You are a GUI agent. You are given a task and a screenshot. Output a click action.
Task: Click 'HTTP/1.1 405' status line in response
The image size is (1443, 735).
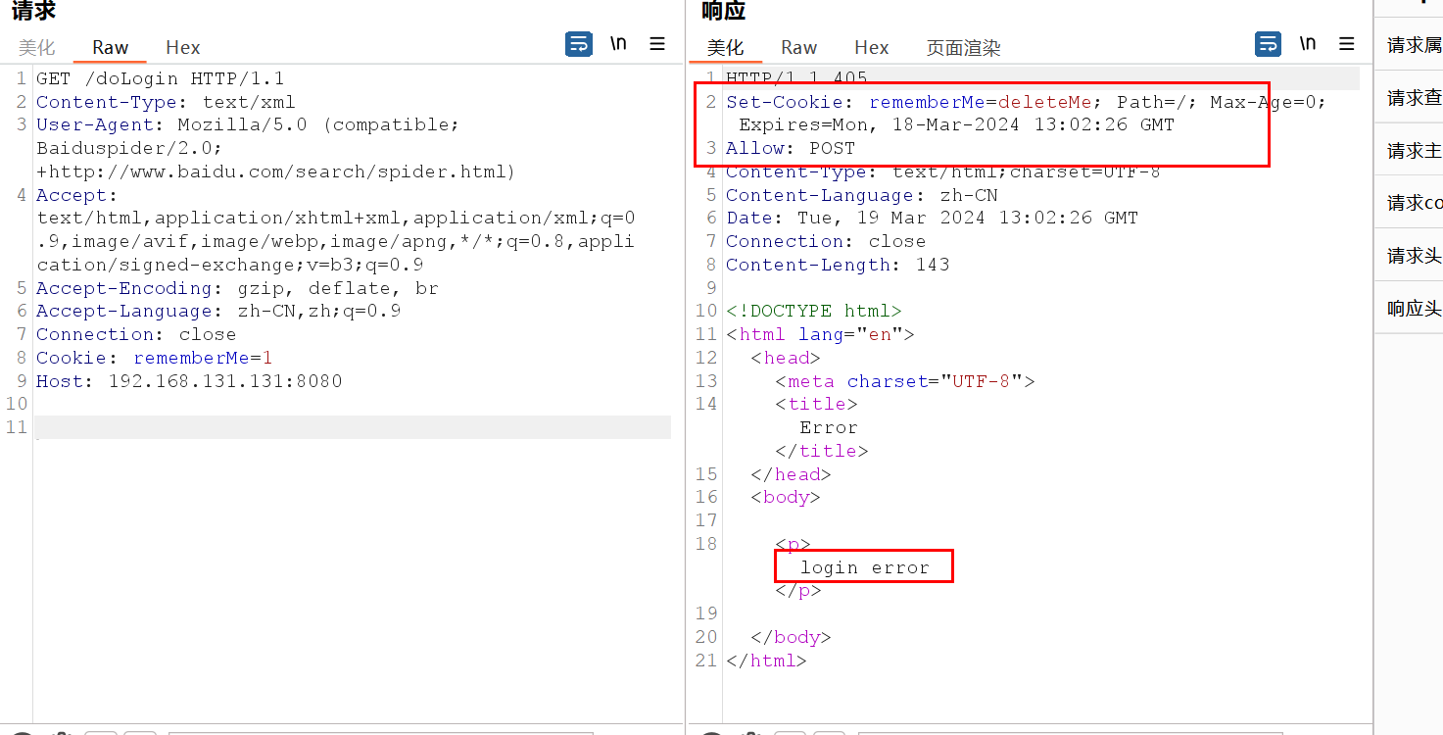pyautogui.click(x=796, y=78)
